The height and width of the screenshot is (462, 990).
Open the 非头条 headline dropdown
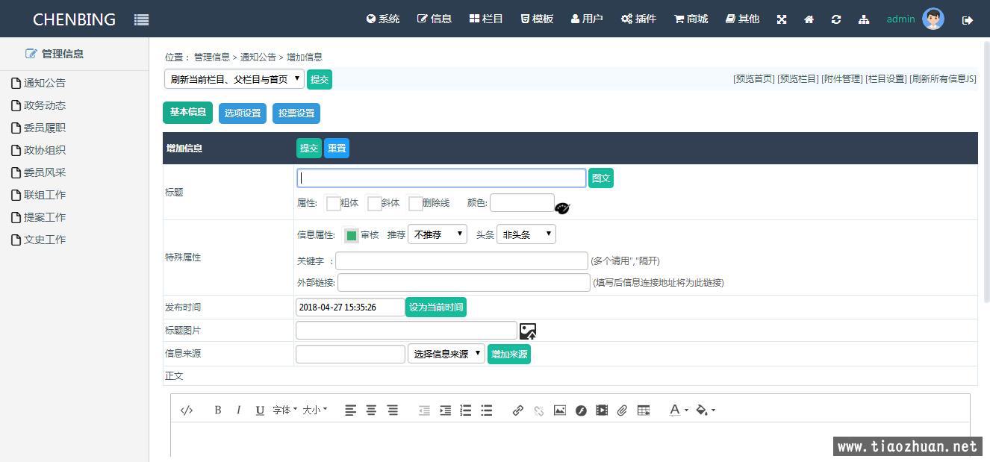[x=526, y=234]
